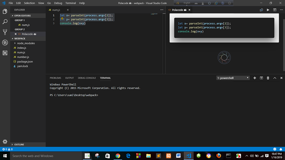Viewport: 285px width, 160px height.
Task: Open the Terminal menu in the menu bar
Action: (70, 3)
